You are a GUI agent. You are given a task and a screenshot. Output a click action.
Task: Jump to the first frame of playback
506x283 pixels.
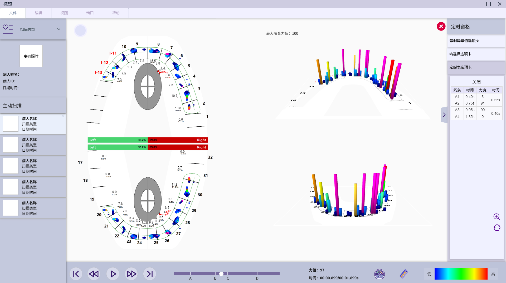pyautogui.click(x=76, y=274)
